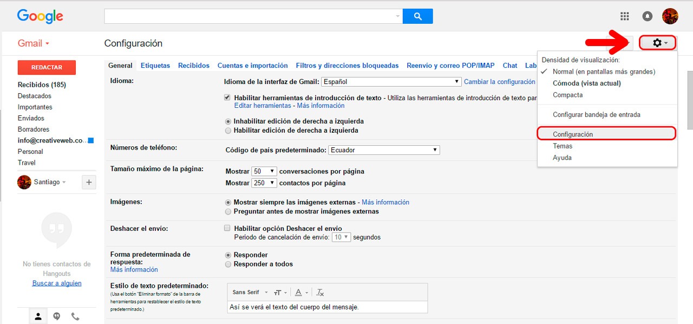
Task: Open the Enviados folder
Action: tap(31, 118)
